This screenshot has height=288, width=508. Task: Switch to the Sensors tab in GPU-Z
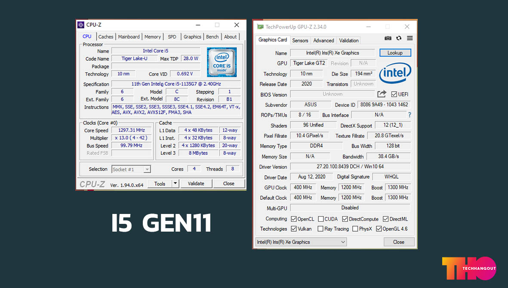pyautogui.click(x=300, y=40)
